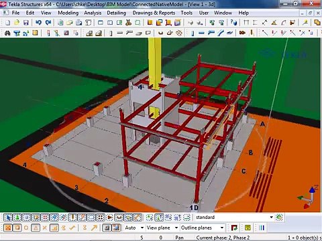The image size is (322, 241).
Task: Click the blue vertical bars icon
Action: tap(262, 228)
